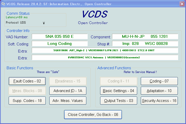Click the Controller Info group label

coord(18,31)
